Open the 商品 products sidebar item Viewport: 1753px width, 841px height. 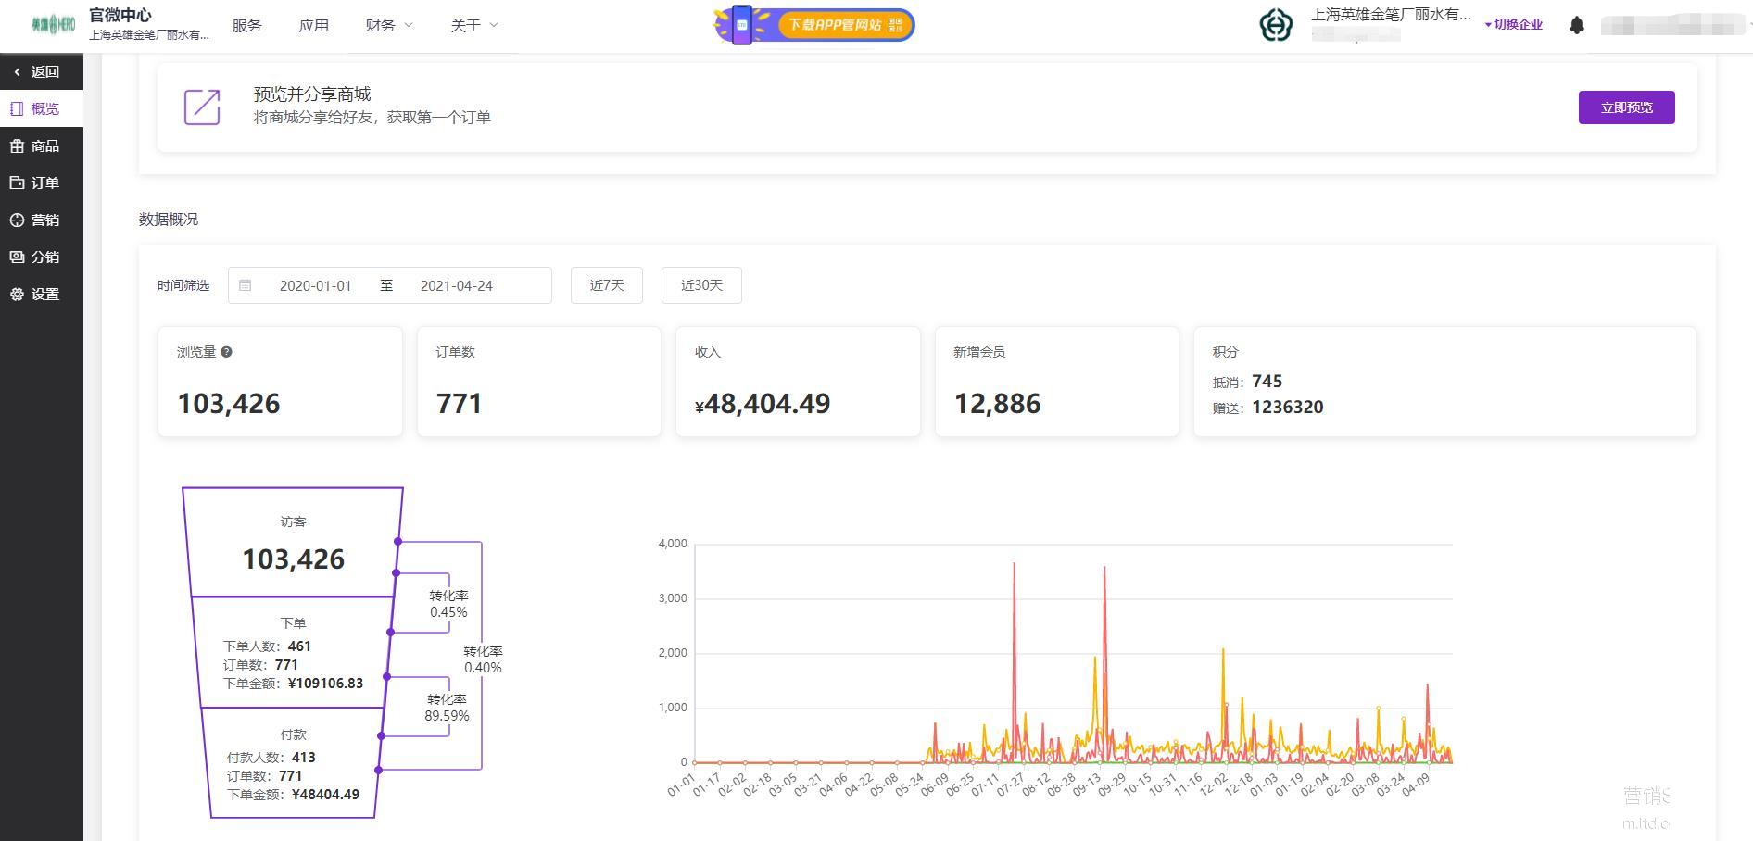pyautogui.click(x=42, y=145)
